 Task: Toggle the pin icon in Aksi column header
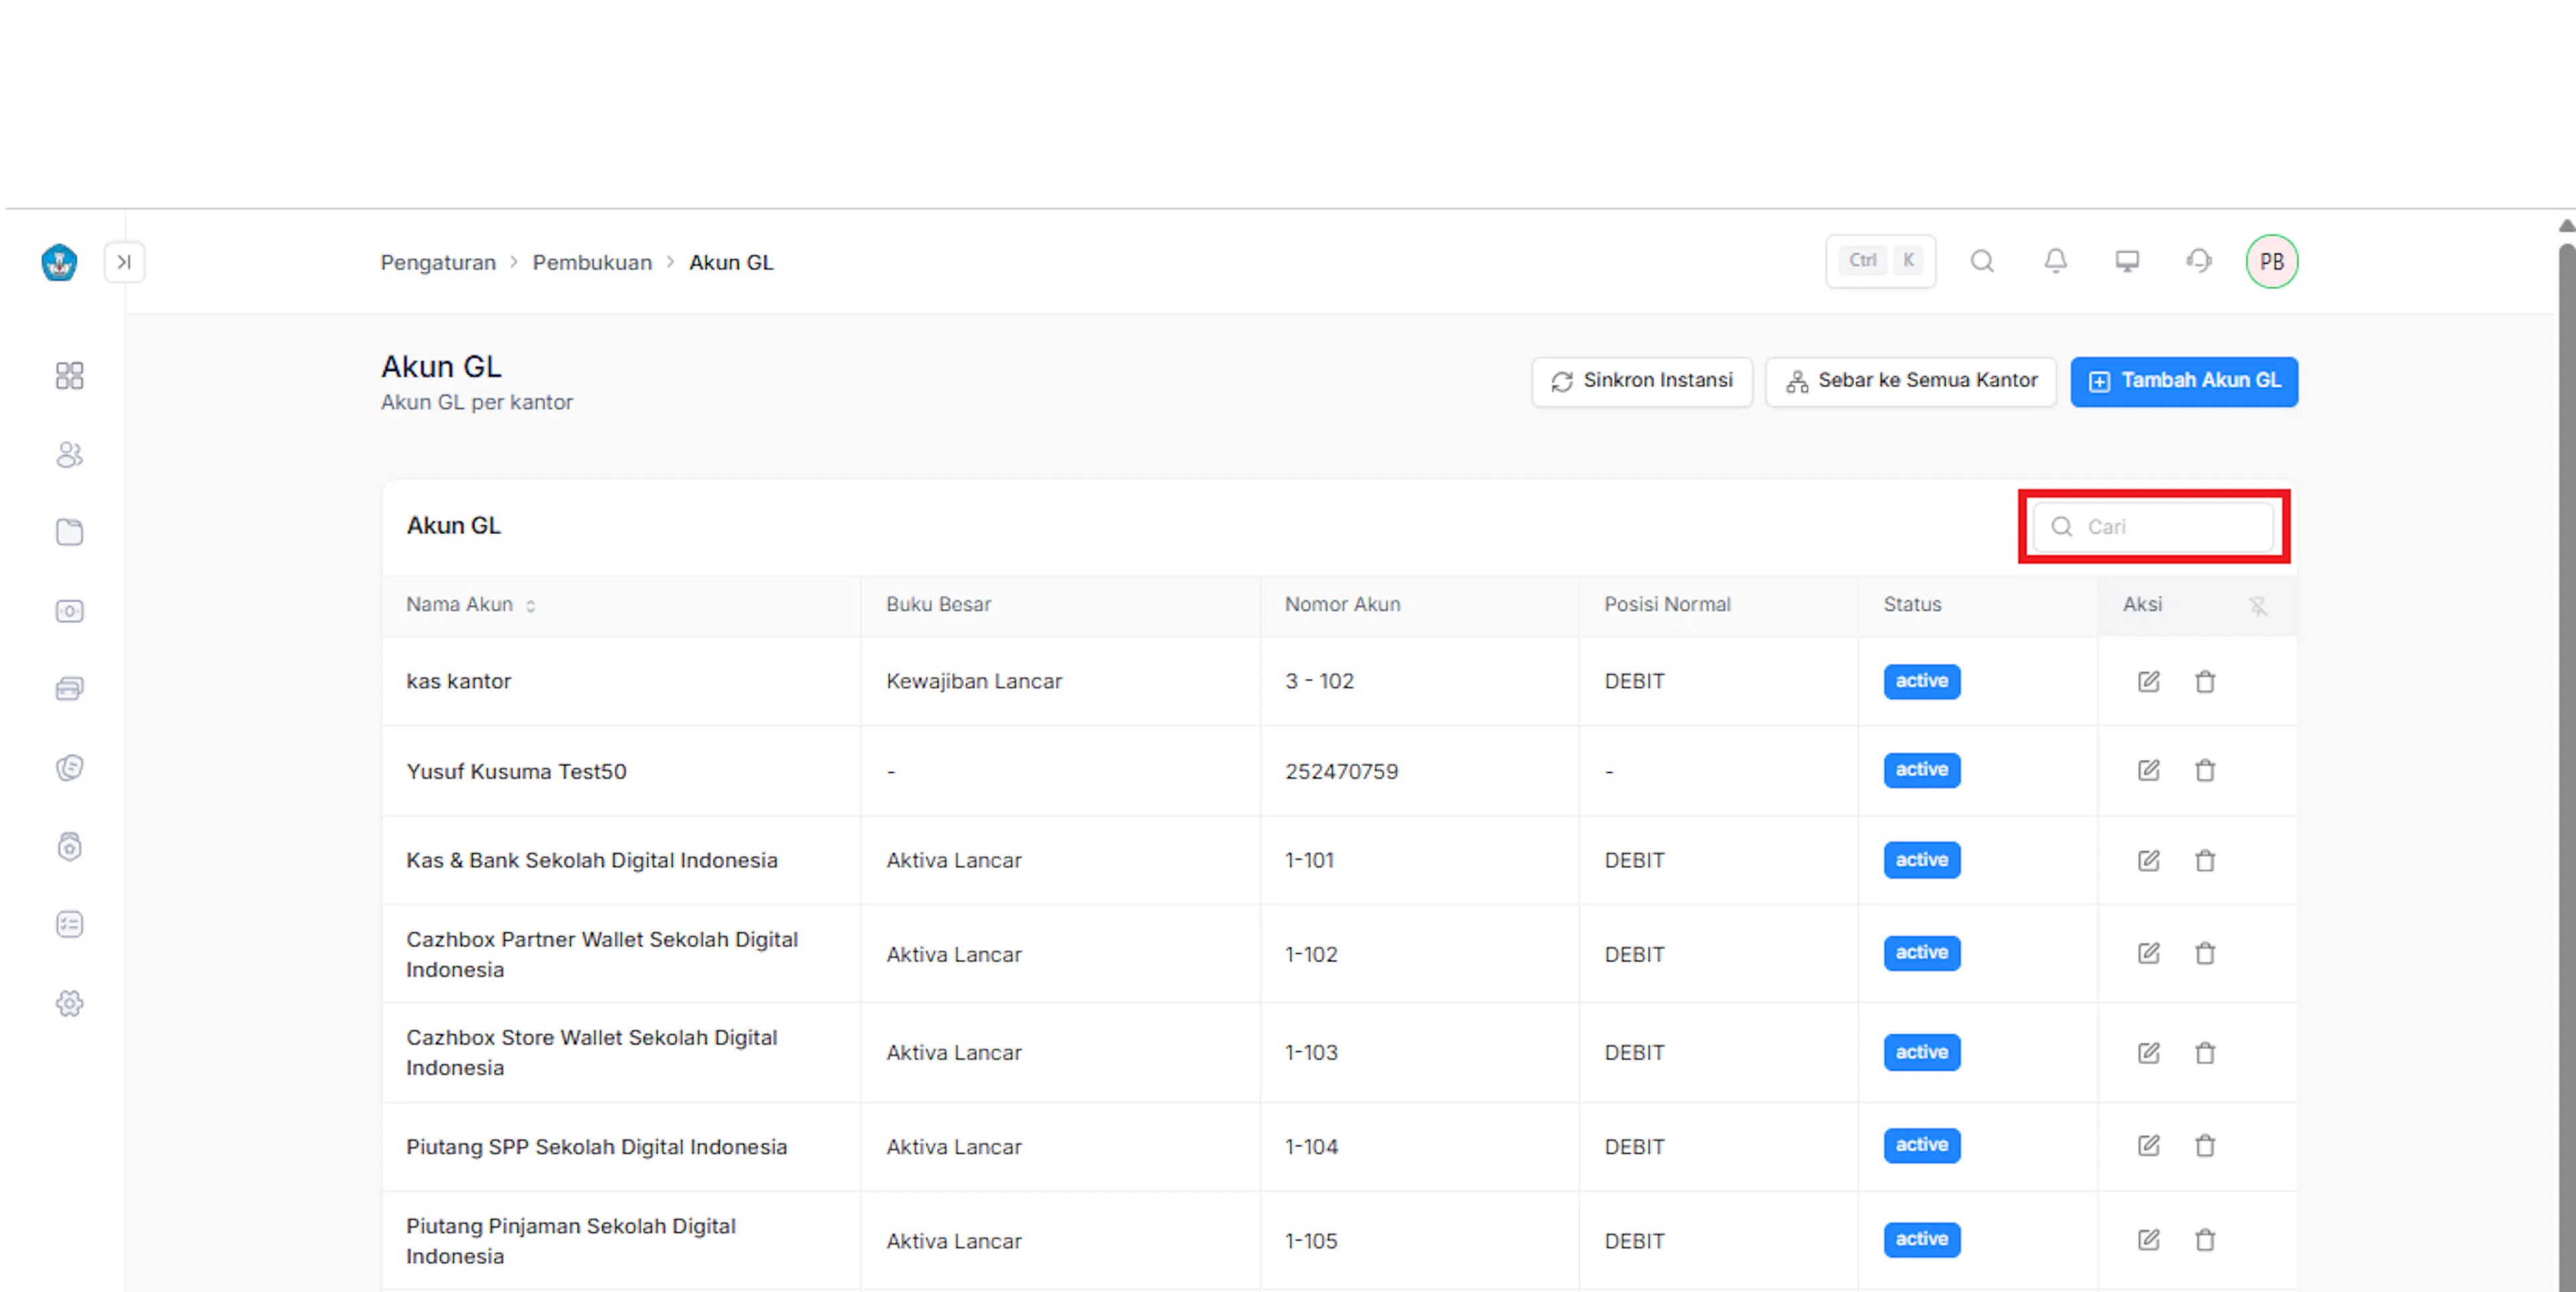[2258, 605]
